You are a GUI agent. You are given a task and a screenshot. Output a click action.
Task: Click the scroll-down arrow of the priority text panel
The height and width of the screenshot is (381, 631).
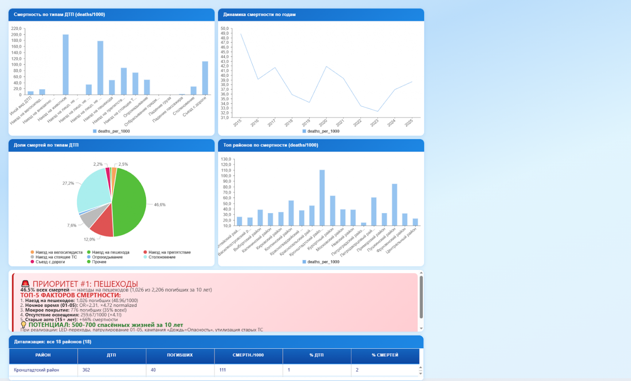point(421,328)
